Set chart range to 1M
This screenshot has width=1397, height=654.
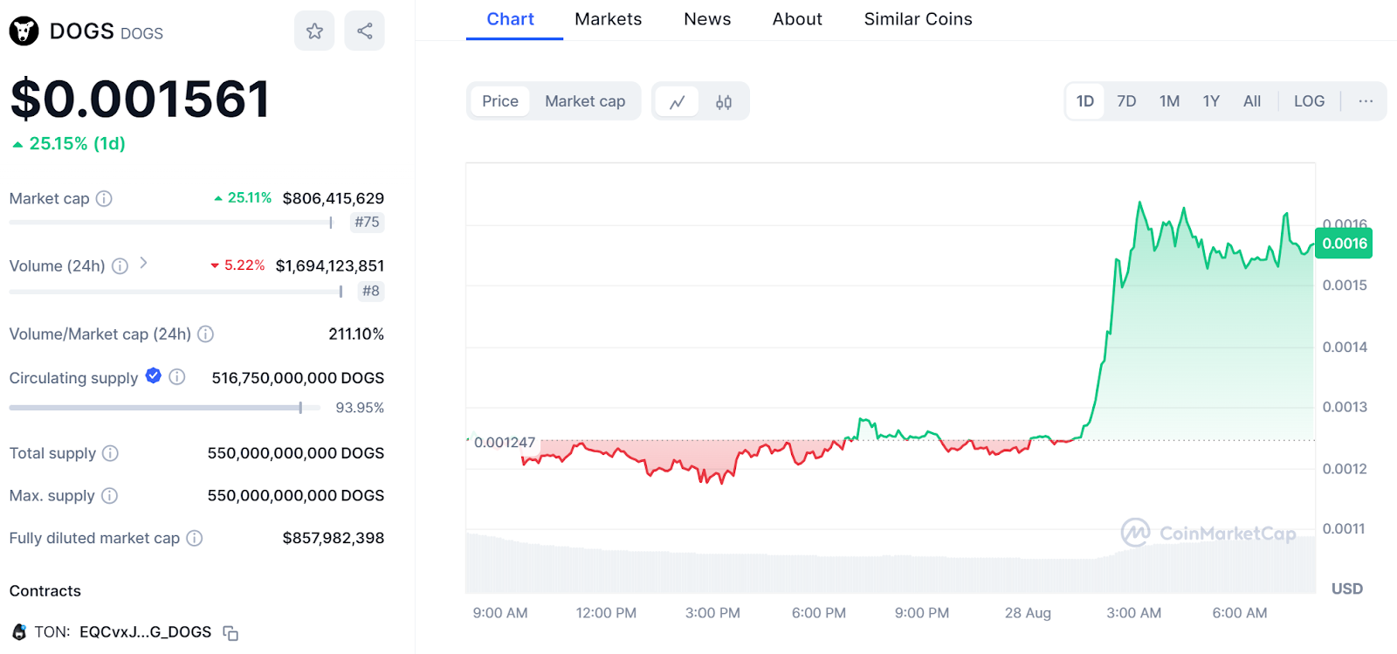pyautogui.click(x=1169, y=101)
